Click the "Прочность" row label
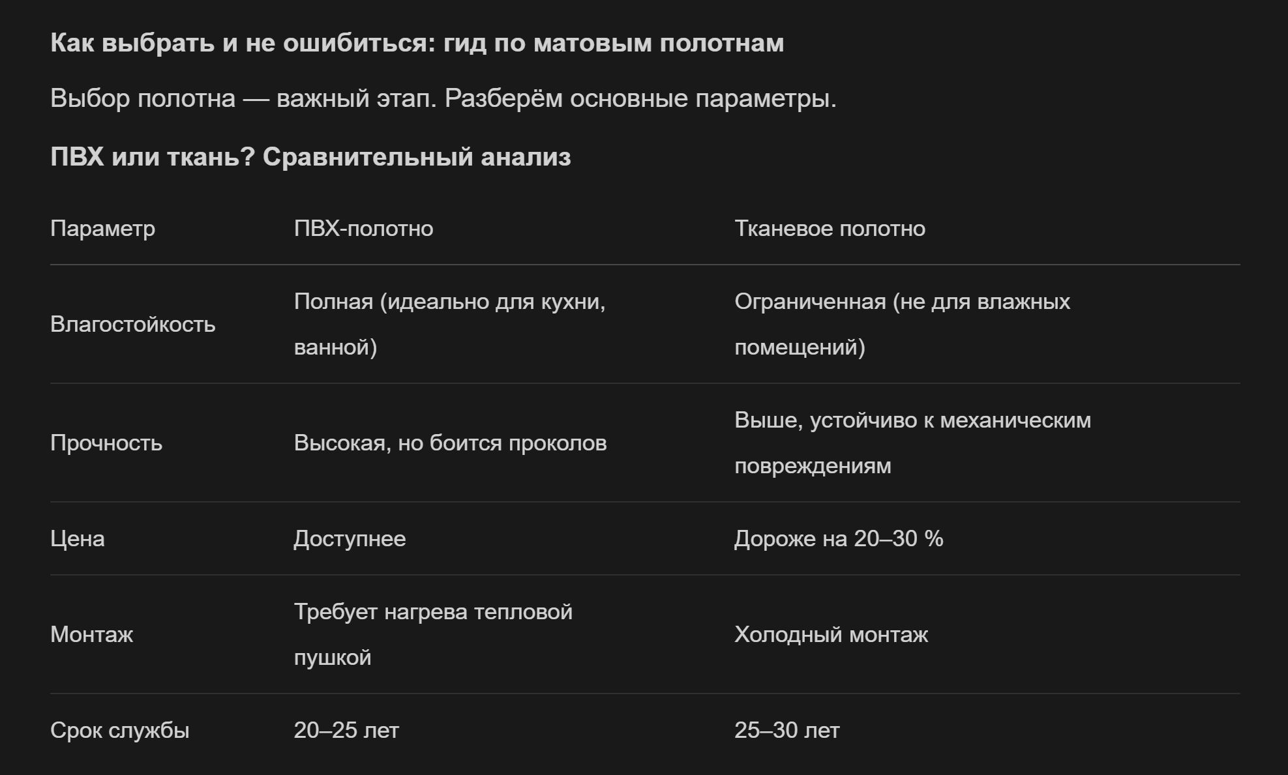Viewport: 1288px width, 775px height. (x=106, y=443)
